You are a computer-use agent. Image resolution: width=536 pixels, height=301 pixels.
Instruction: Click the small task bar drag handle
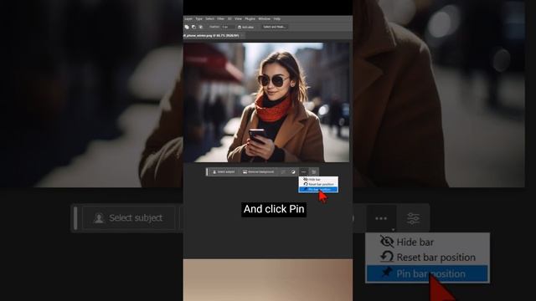(207, 171)
